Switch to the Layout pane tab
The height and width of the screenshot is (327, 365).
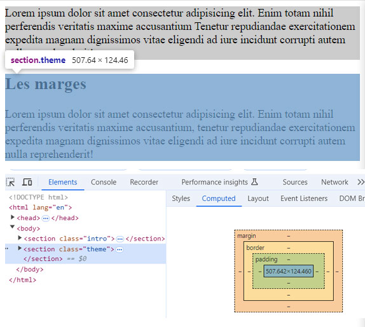(x=258, y=198)
